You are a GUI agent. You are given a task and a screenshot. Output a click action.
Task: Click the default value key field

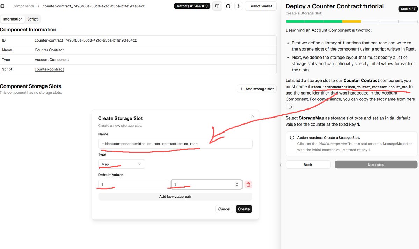coord(133,184)
